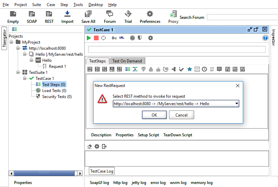Select Load Tests (0) in tree

pyautogui.click(x=54, y=91)
